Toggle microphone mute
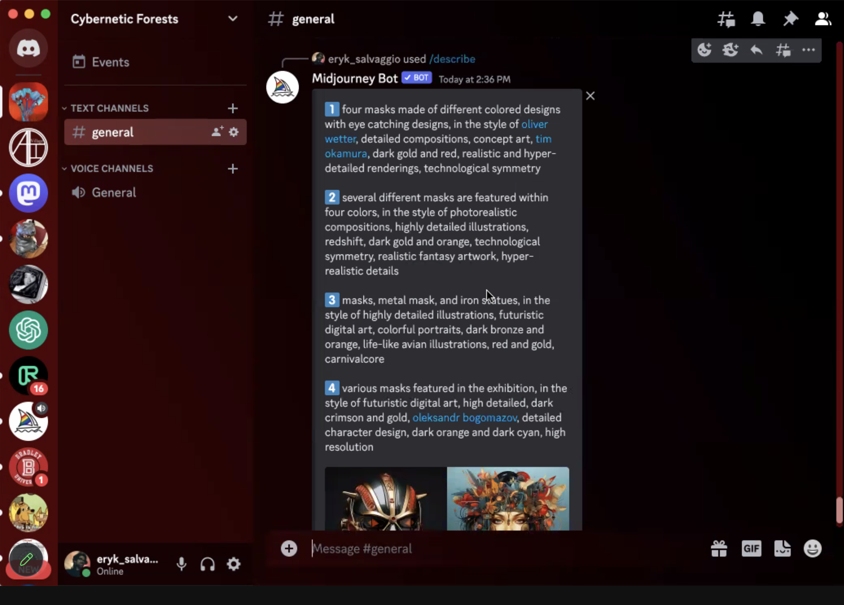The image size is (844, 605). coord(181,564)
